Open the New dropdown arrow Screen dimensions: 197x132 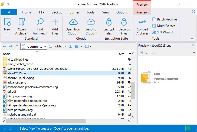click(7, 33)
